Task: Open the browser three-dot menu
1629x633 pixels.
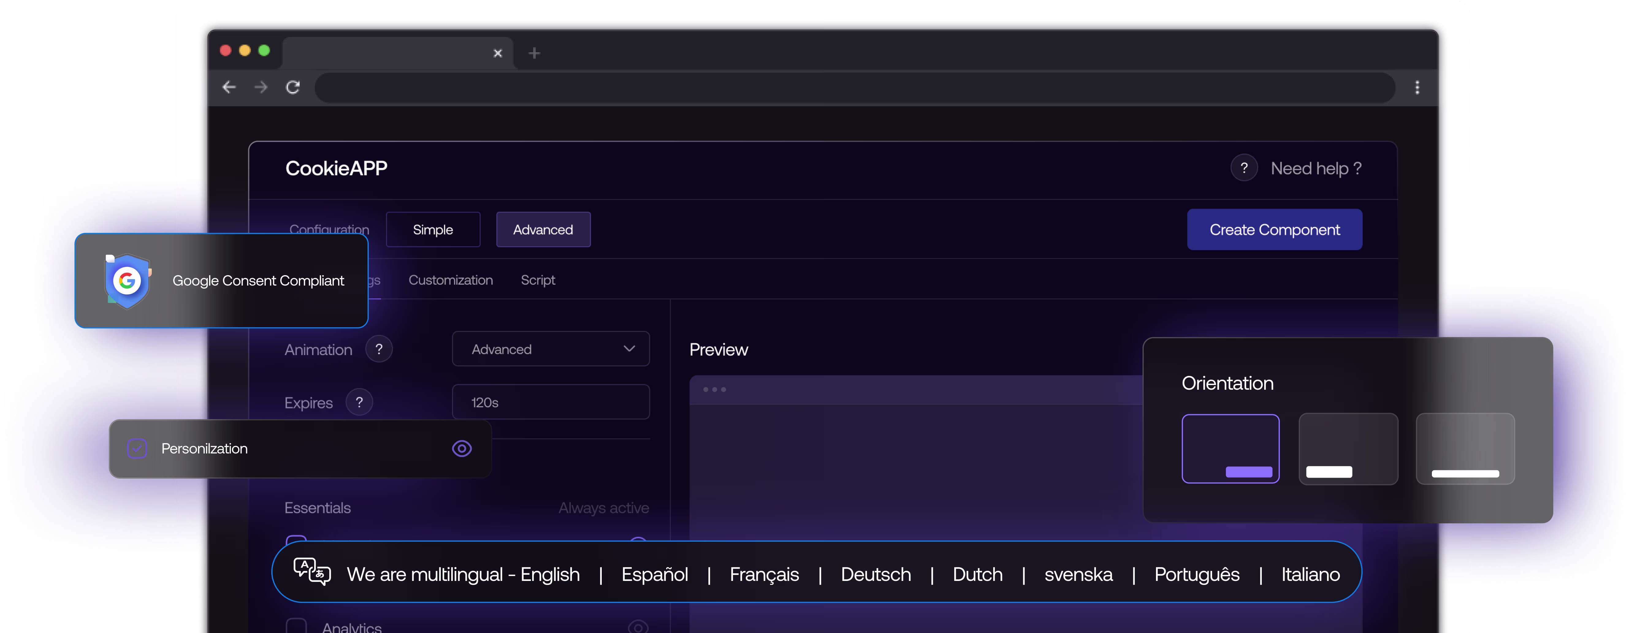Action: coord(1417,87)
